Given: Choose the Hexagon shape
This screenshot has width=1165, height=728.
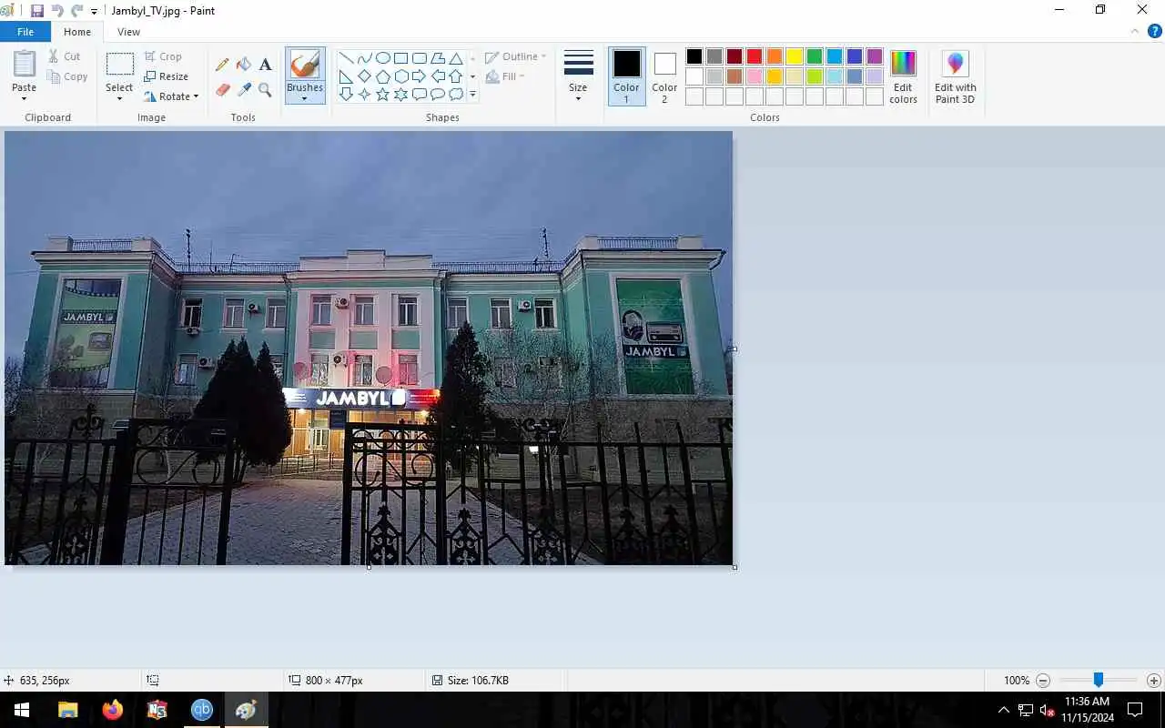Looking at the screenshot, I should coord(401,76).
